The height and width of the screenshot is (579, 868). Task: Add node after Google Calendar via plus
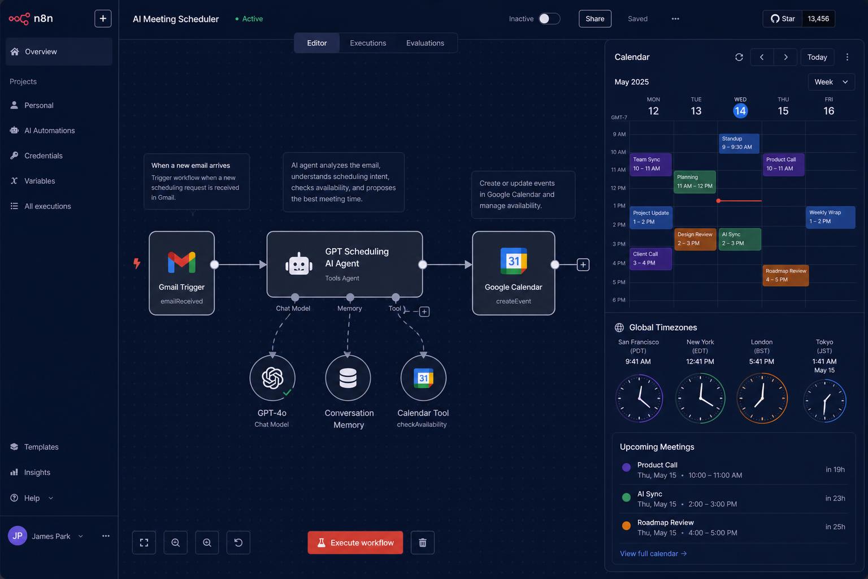[583, 265]
